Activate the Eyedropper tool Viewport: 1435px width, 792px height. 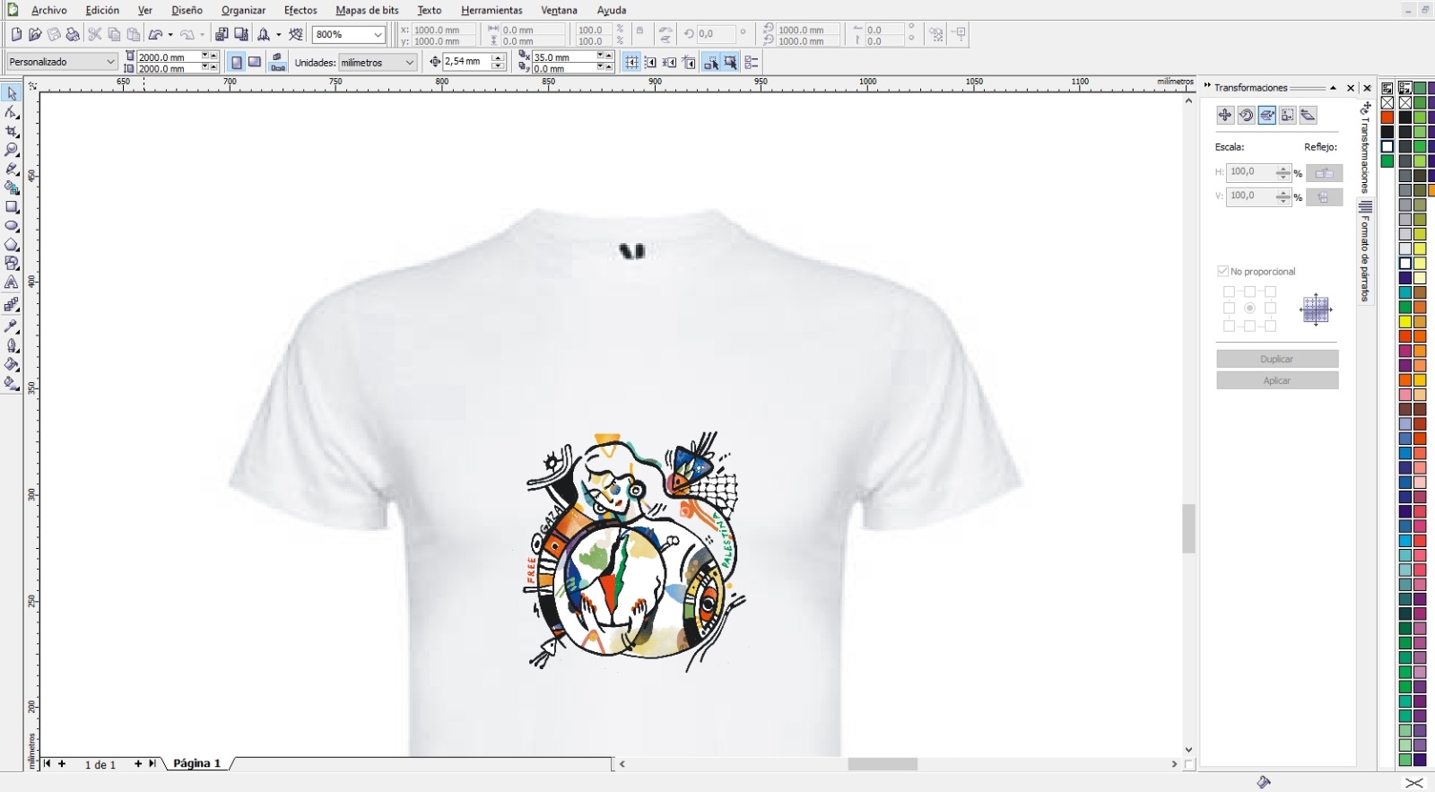[x=12, y=326]
